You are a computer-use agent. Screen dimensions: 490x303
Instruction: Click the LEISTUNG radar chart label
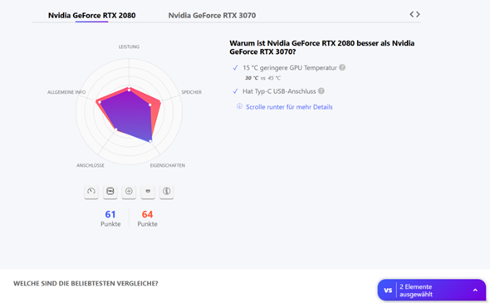pyautogui.click(x=129, y=46)
